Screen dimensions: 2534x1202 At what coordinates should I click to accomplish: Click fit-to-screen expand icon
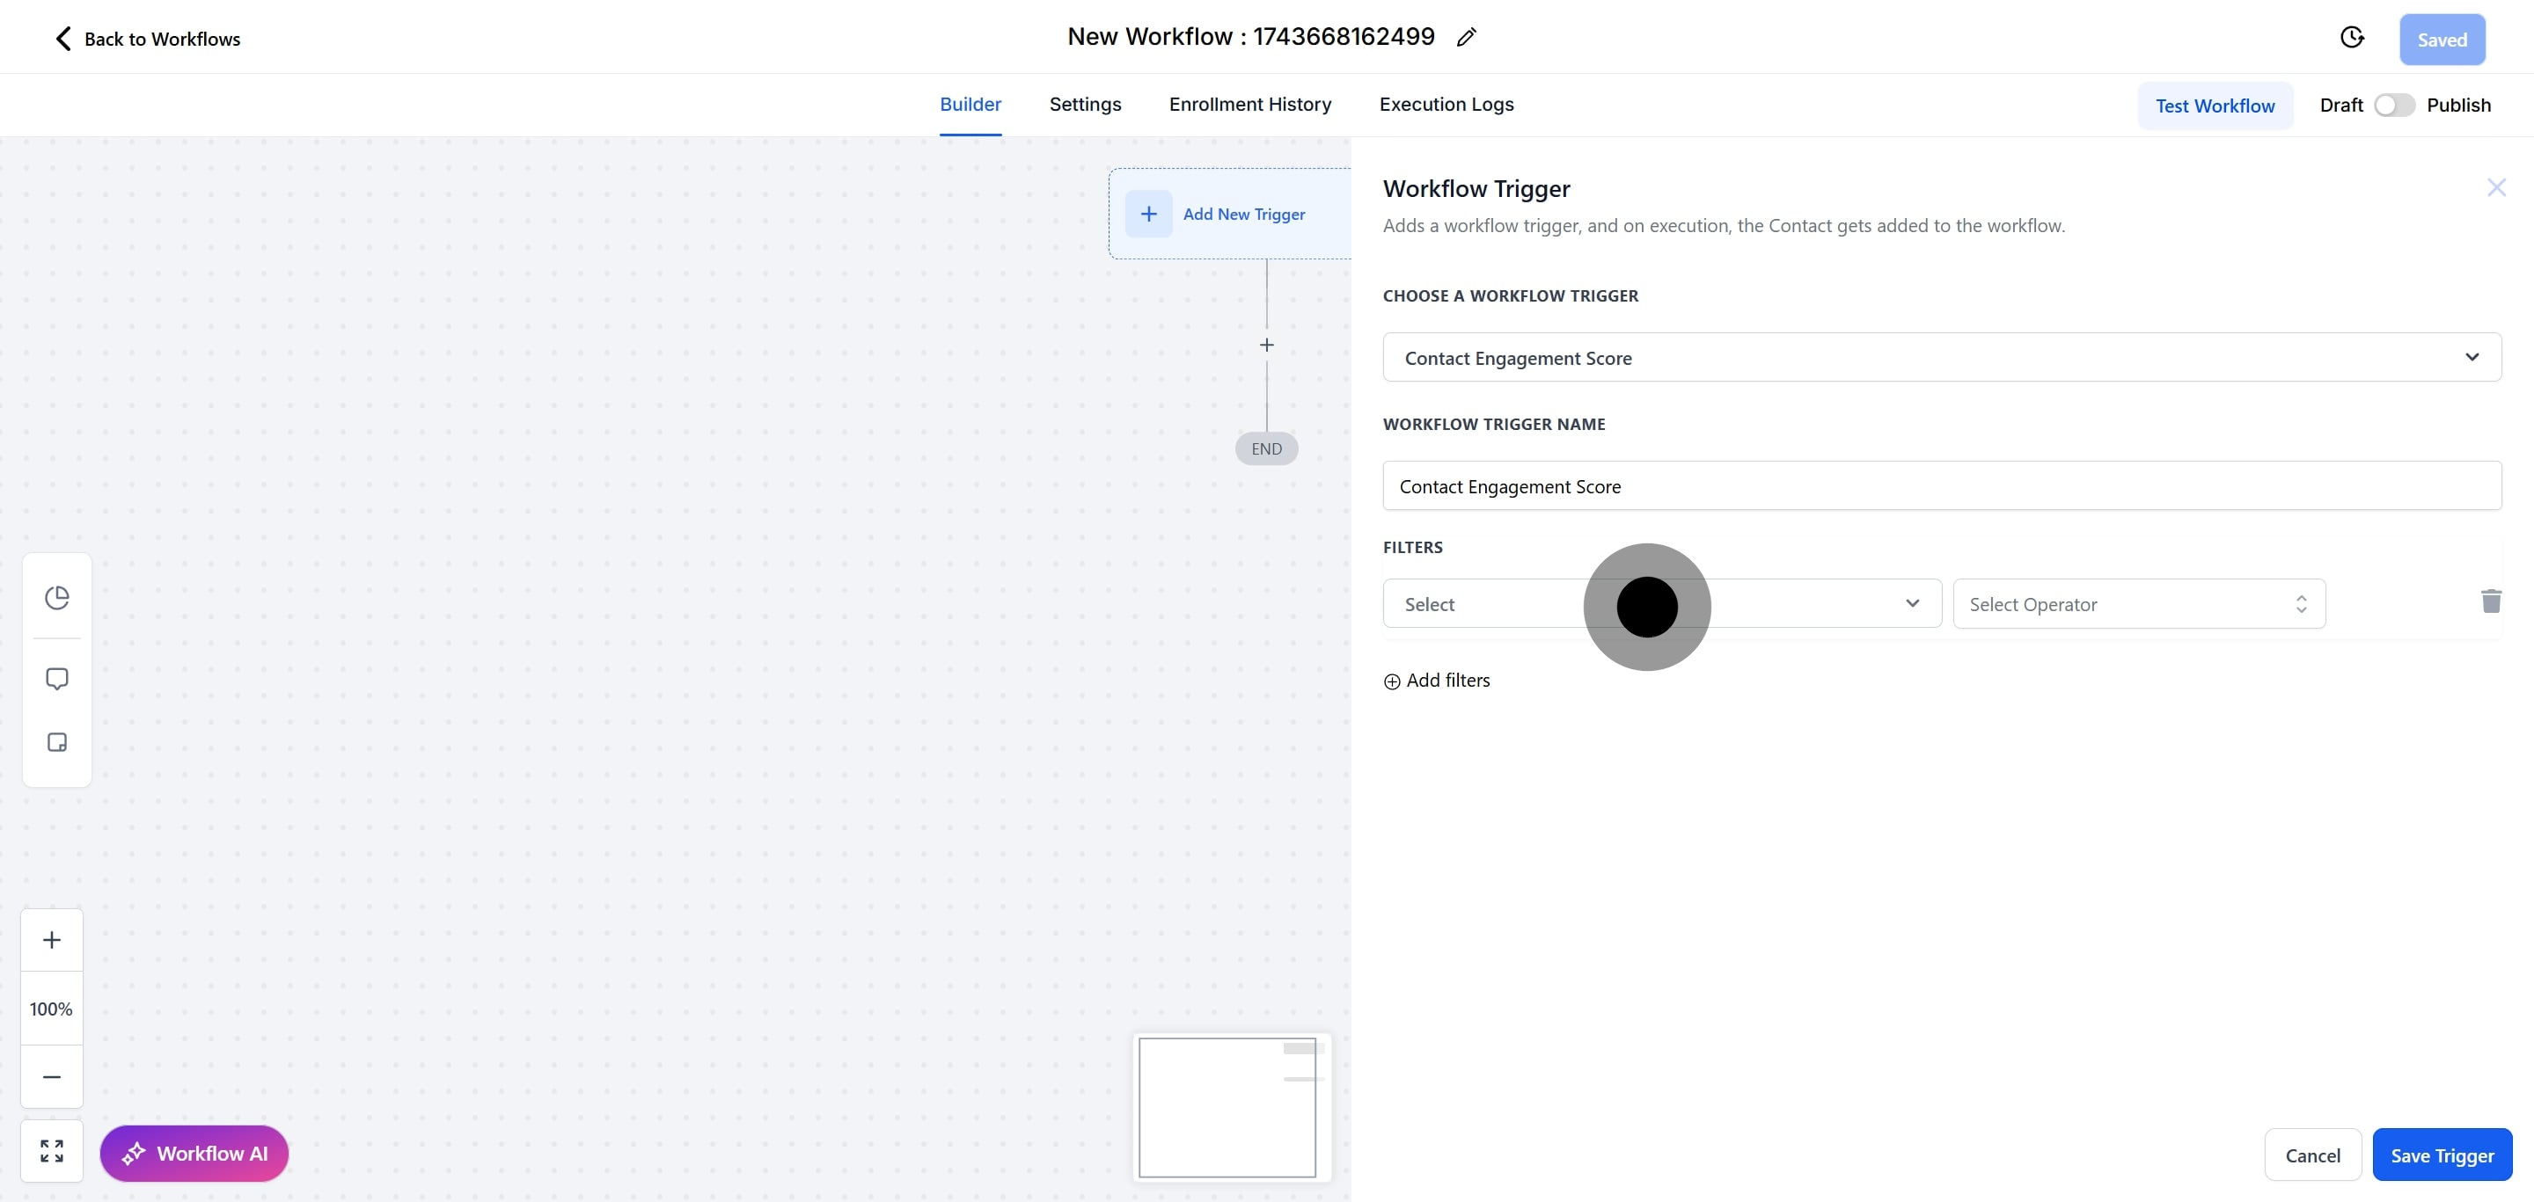coord(52,1150)
